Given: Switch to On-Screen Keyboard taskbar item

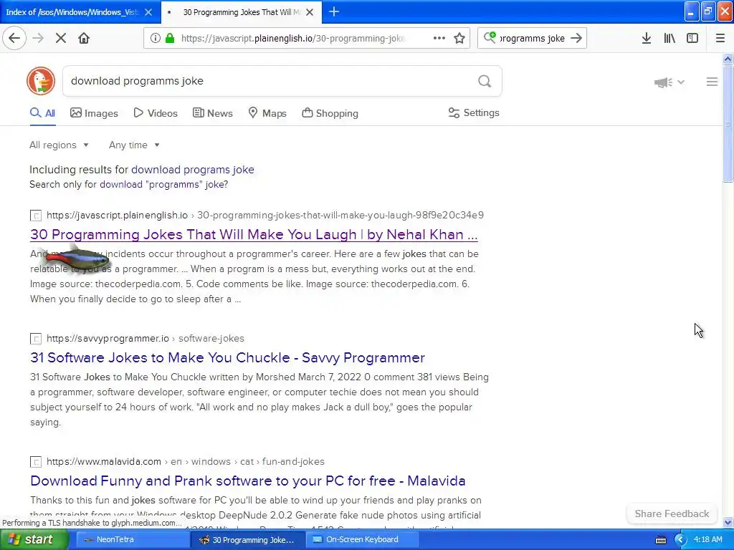Looking at the screenshot, I should [362, 540].
